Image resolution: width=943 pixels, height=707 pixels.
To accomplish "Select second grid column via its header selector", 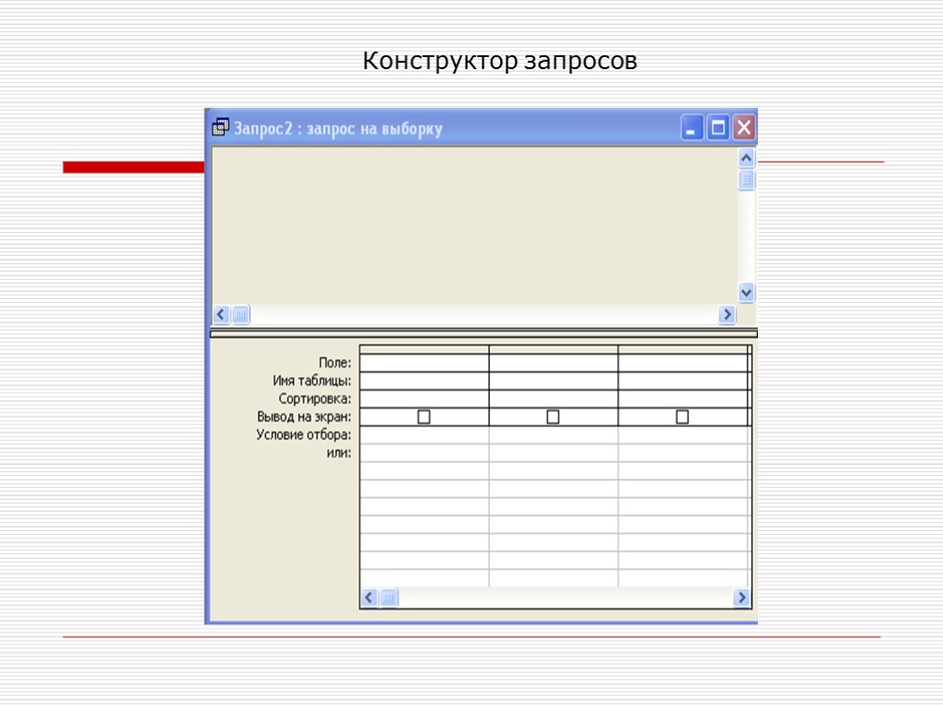I will (x=553, y=349).
